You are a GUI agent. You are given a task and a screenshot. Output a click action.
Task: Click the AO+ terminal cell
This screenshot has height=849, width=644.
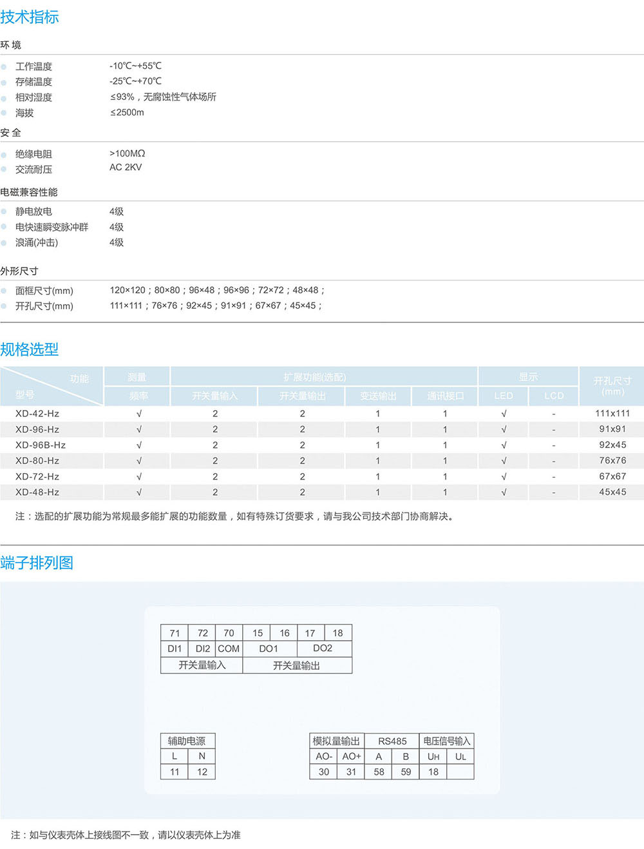coord(351,757)
